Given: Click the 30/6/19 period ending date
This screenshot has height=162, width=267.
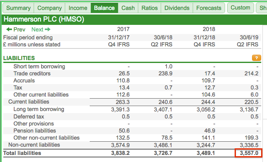Looking at the screenshot, I should (x=249, y=37).
